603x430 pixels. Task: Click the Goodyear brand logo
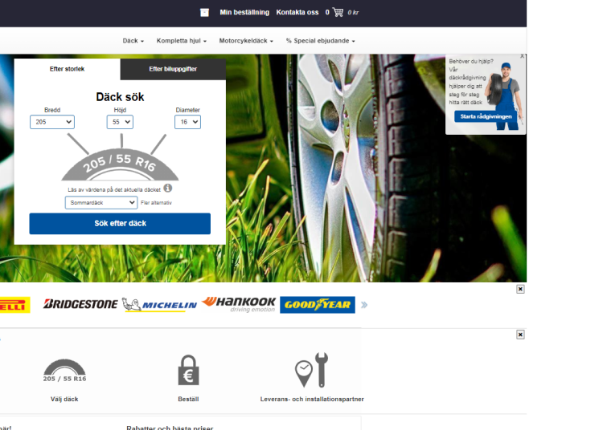click(318, 305)
